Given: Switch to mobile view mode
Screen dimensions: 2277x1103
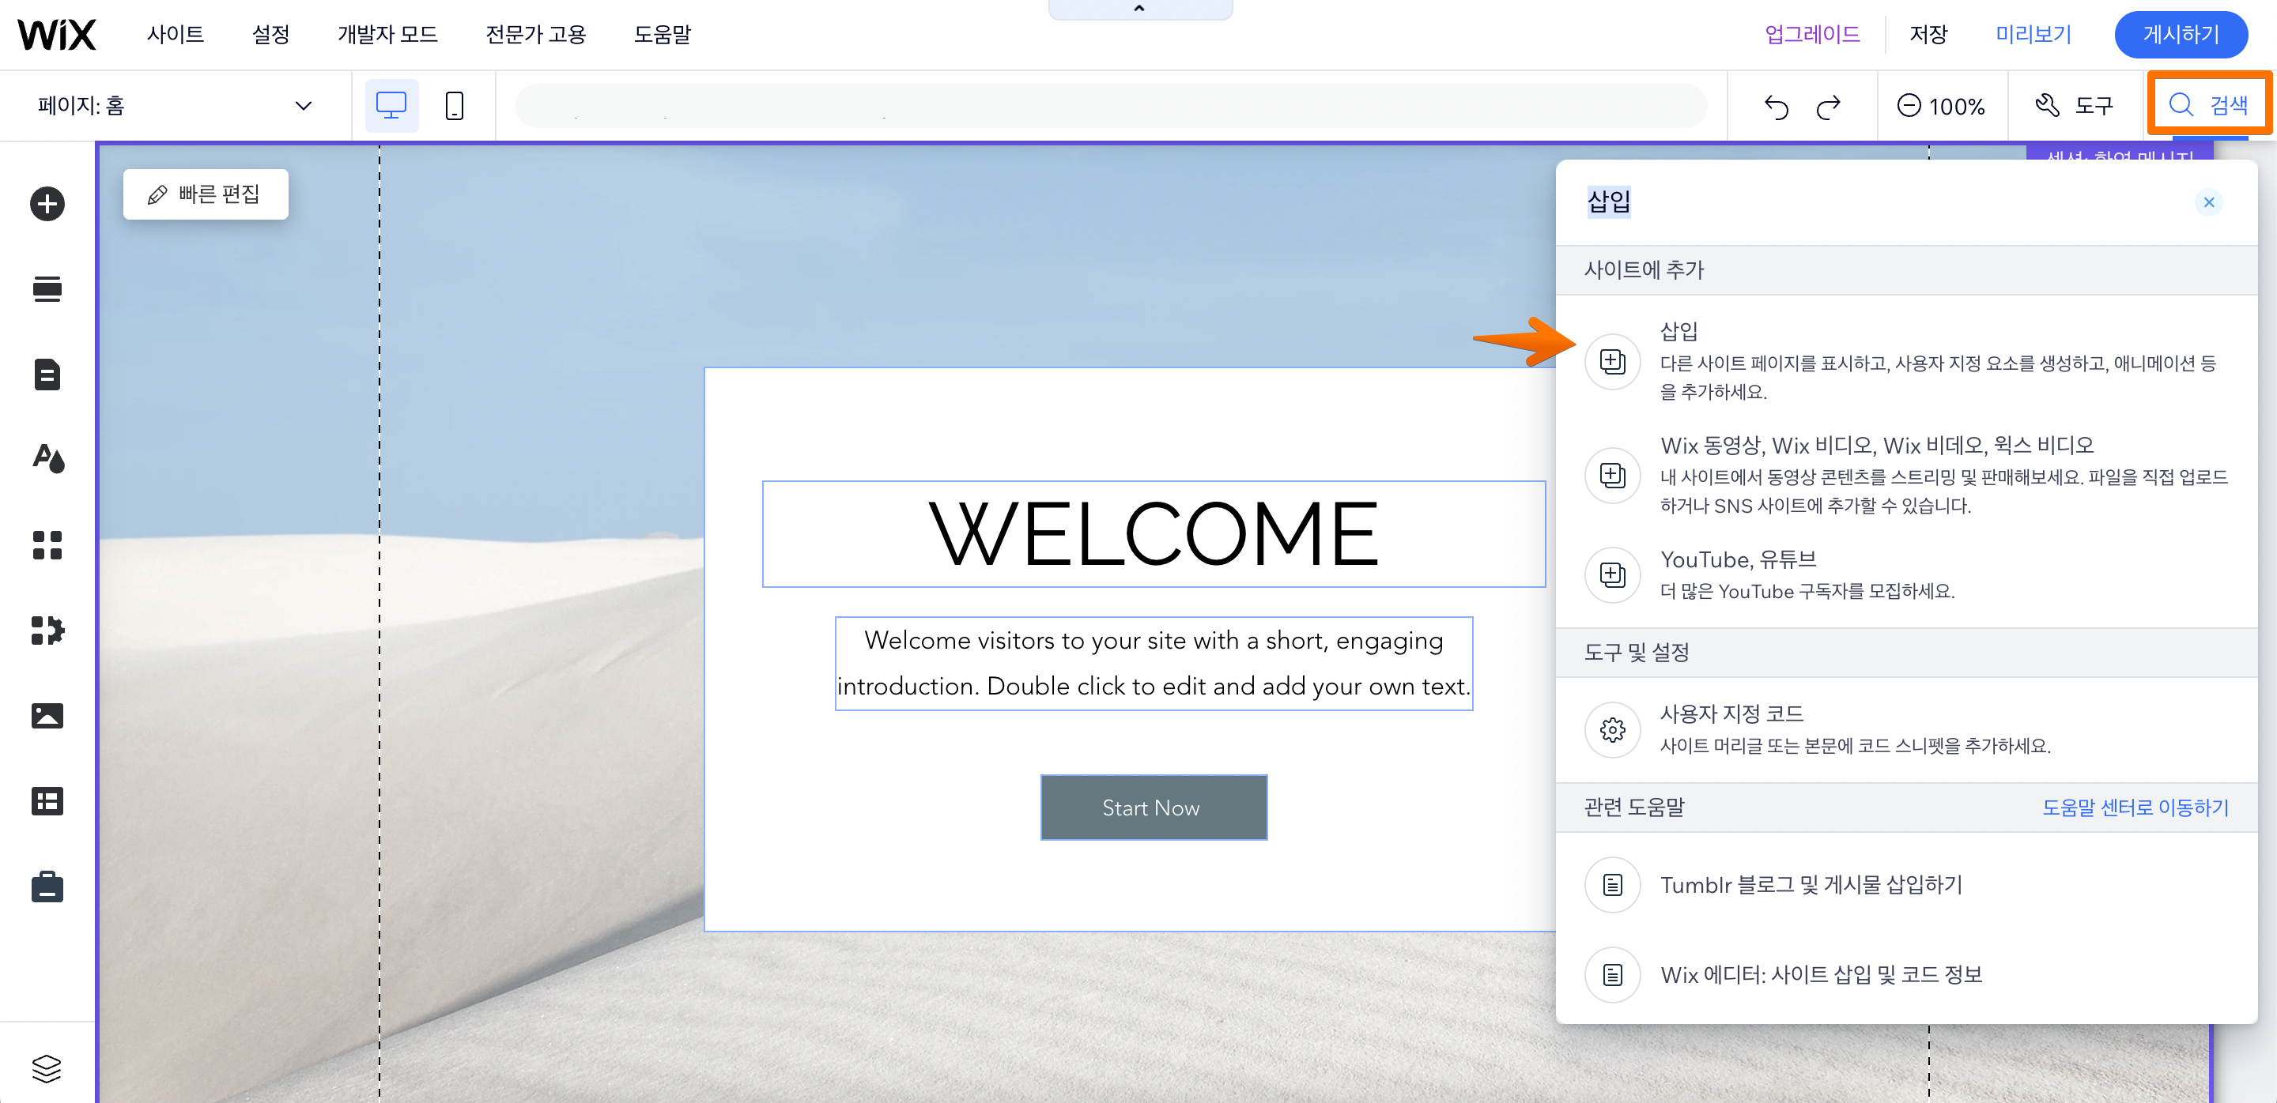Looking at the screenshot, I should click(x=455, y=106).
